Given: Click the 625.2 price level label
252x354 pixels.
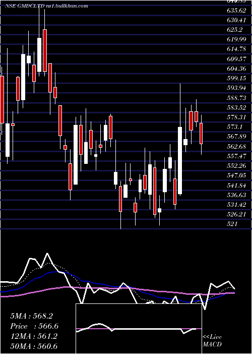Looking at the screenshot, I should pyautogui.click(x=235, y=30).
